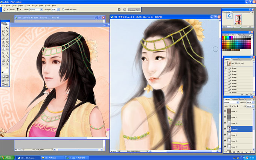The image size is (256, 160).
Task: Open the Strength slider arrow
Action: (x=58, y=9)
